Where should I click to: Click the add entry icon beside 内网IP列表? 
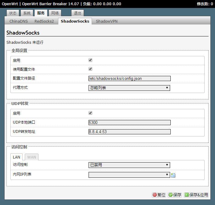click(x=173, y=175)
